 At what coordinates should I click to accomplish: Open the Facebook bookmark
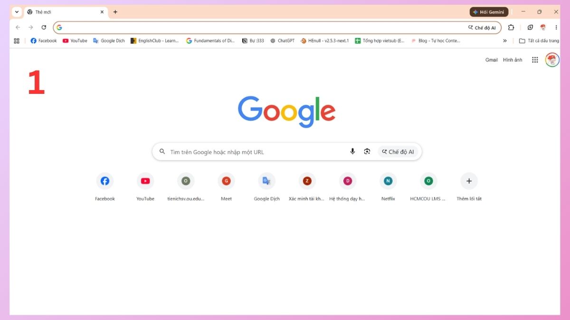tap(44, 41)
